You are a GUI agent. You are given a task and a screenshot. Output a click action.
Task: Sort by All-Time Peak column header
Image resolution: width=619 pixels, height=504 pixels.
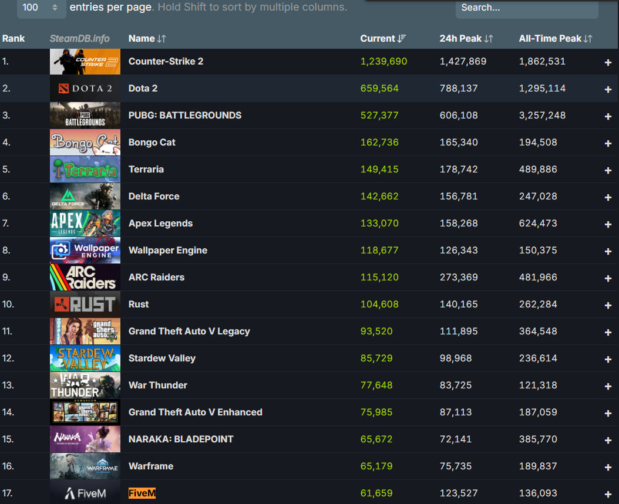pyautogui.click(x=555, y=39)
